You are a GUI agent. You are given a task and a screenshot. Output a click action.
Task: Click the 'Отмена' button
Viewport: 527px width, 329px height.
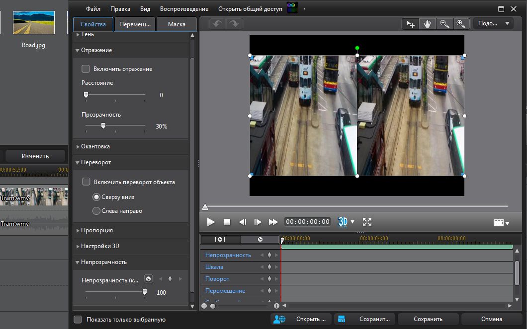(x=491, y=319)
